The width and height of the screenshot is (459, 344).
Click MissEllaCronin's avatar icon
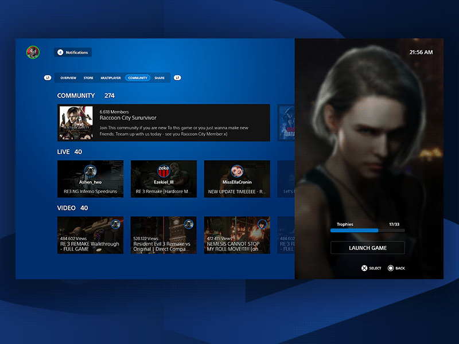236,171
